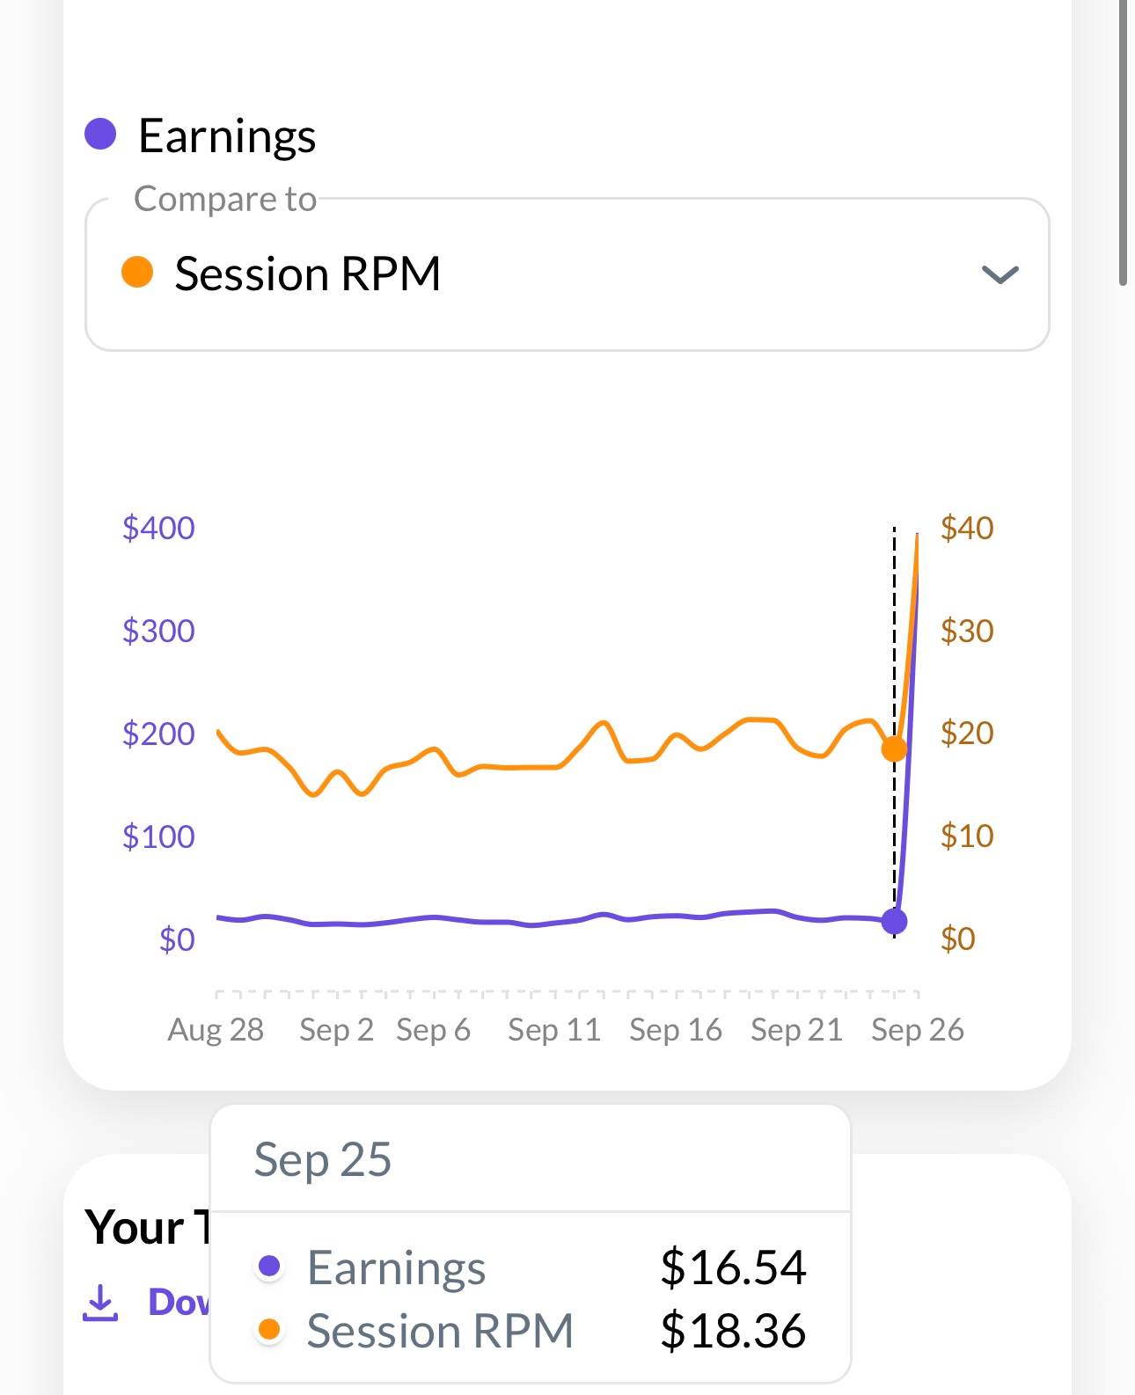Click the Earnings $16.54 tooltip value

[733, 1267]
